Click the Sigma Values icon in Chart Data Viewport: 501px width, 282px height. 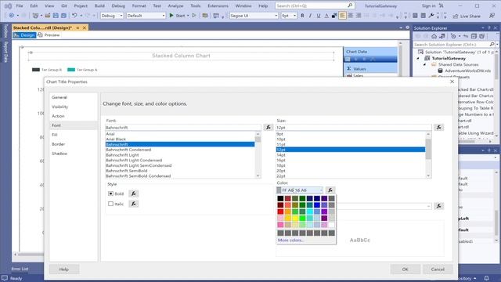pos(349,68)
